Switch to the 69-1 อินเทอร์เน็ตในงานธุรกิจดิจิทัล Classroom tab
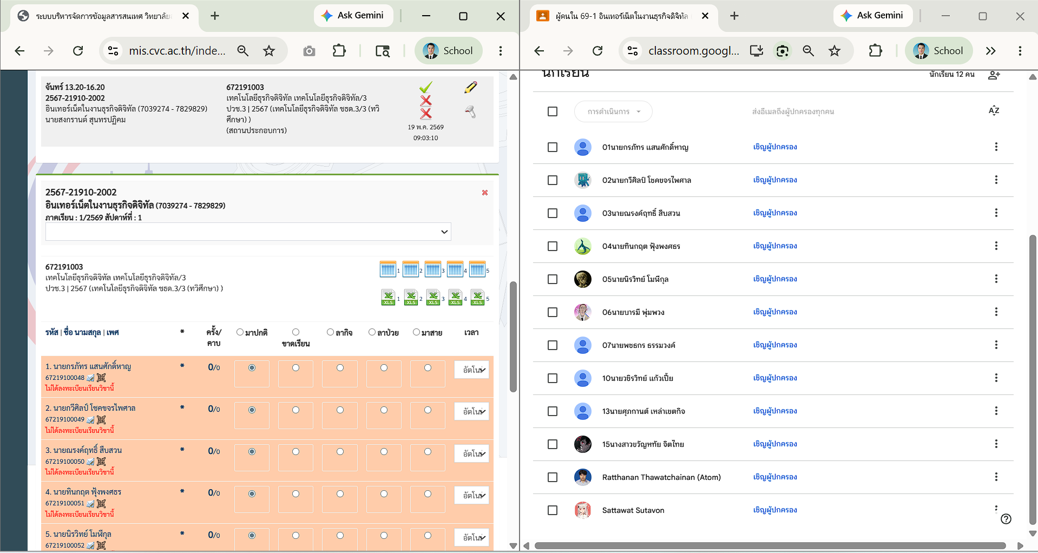The width and height of the screenshot is (1038, 553). 622,16
